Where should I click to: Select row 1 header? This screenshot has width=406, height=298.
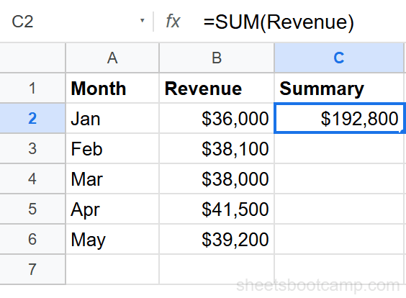tap(32, 88)
